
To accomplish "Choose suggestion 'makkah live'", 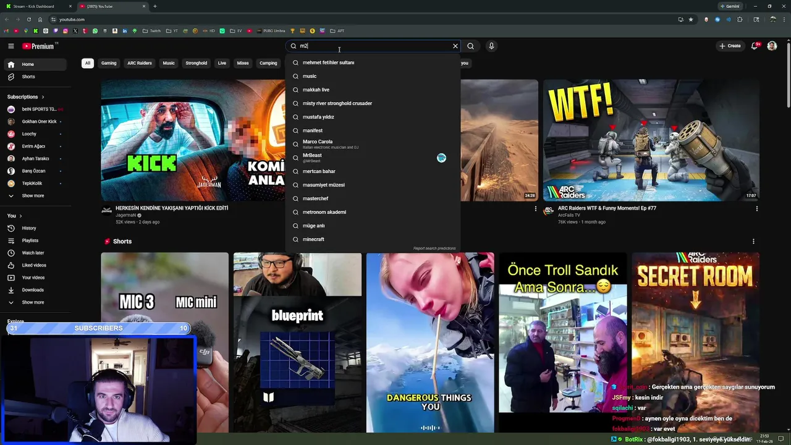I will pos(373,90).
